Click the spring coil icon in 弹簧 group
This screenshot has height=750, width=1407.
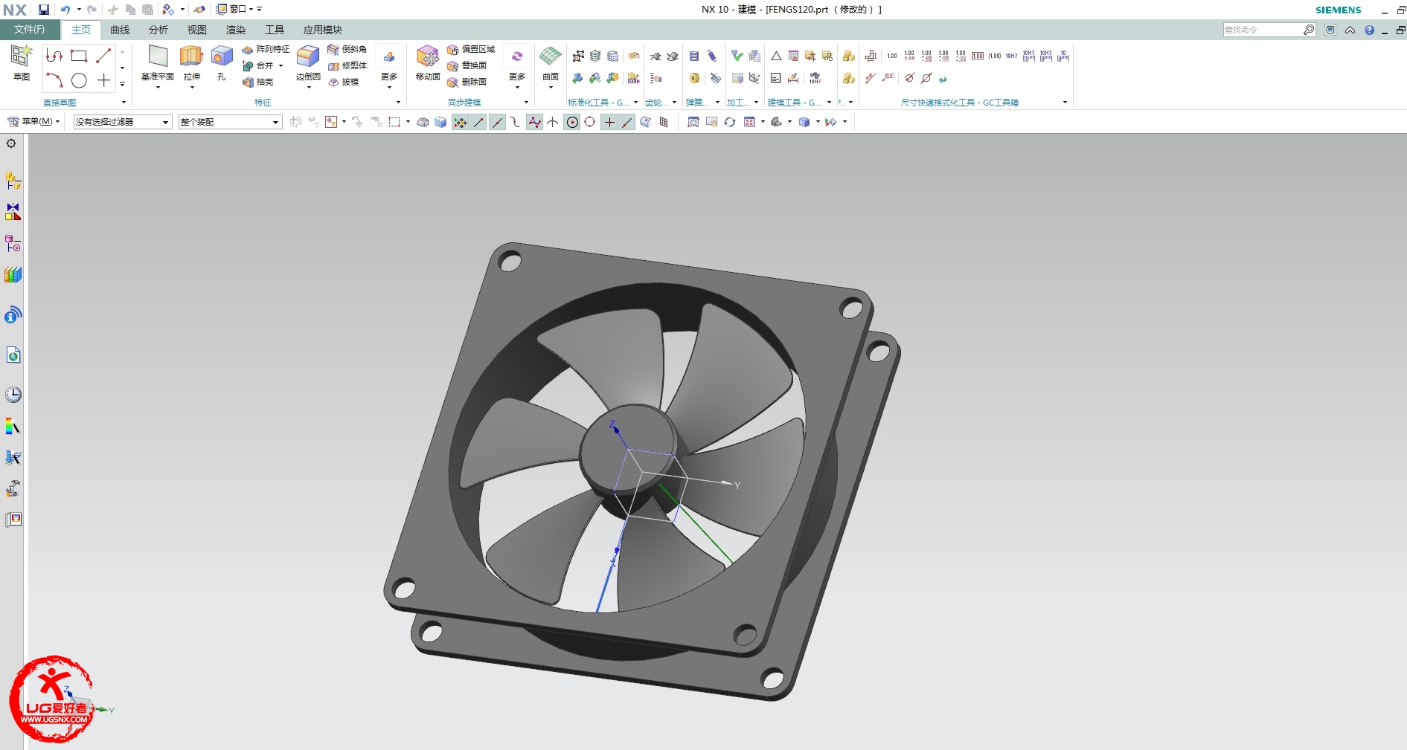694,56
